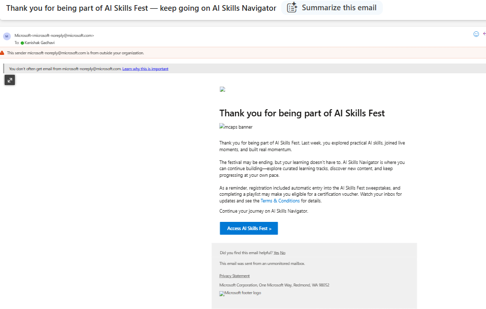Open the Terms & Conditions link

tap(280, 201)
